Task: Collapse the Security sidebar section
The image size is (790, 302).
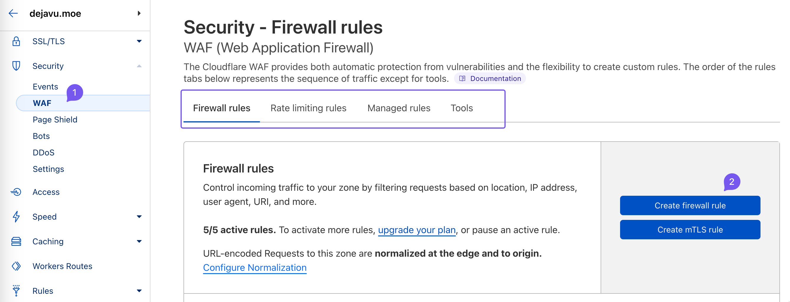Action: click(139, 66)
